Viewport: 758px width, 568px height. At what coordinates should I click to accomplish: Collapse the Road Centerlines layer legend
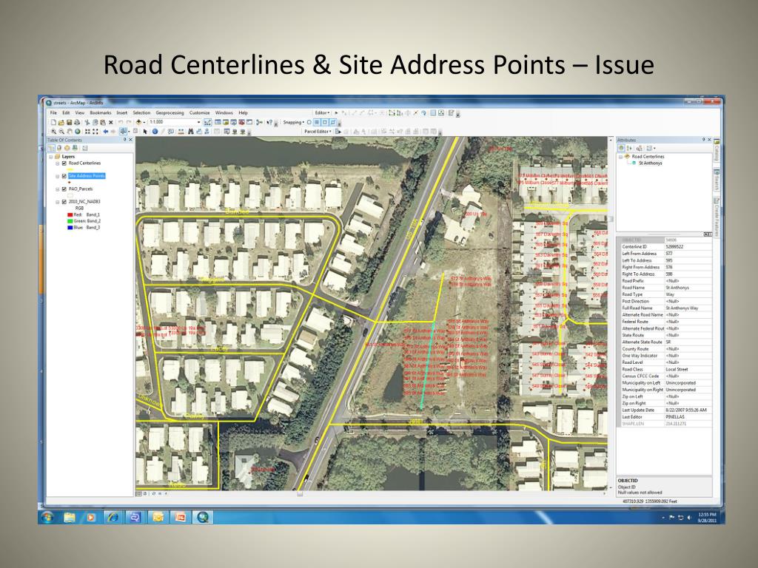[x=58, y=163]
